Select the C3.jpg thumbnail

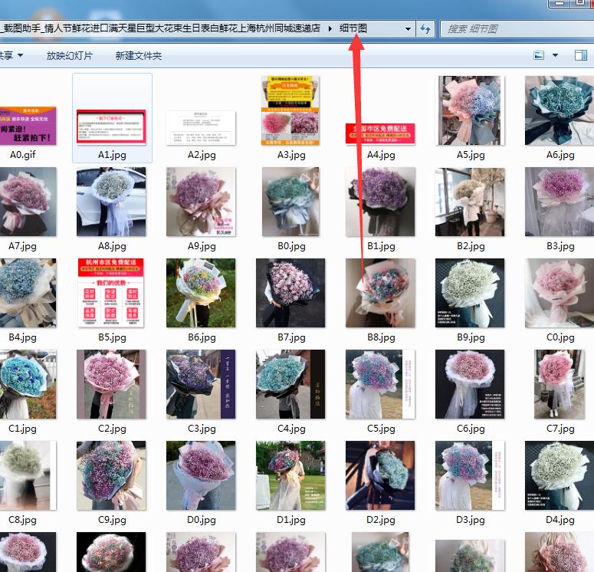[x=201, y=384]
